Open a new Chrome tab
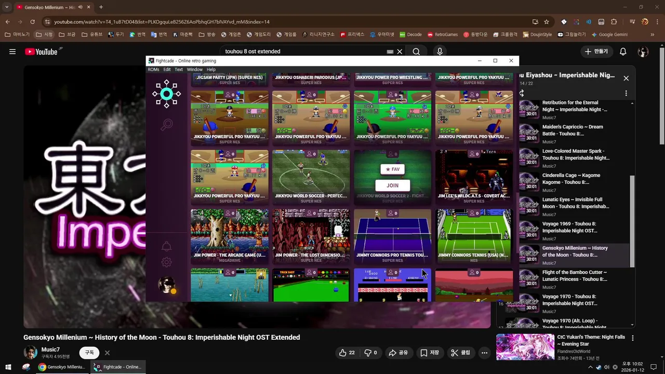 101,7
